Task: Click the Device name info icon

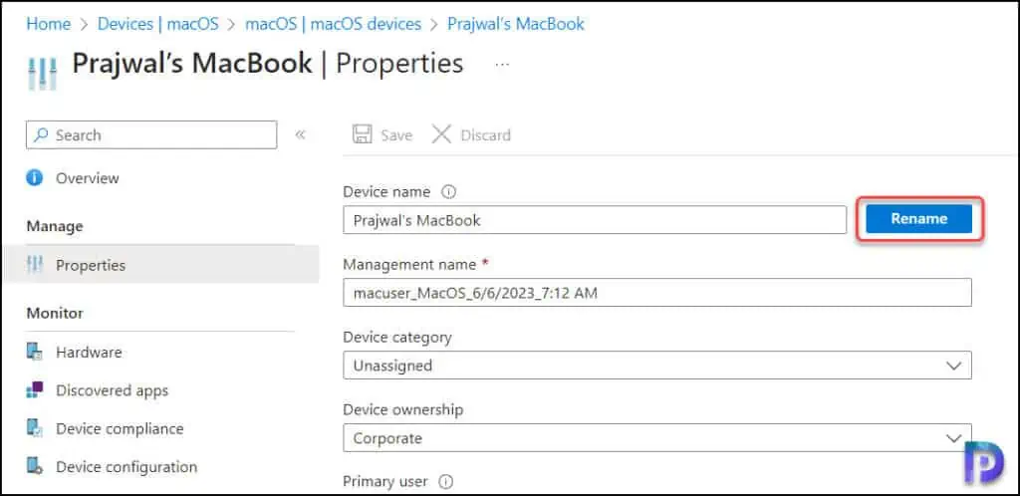Action: tap(448, 192)
